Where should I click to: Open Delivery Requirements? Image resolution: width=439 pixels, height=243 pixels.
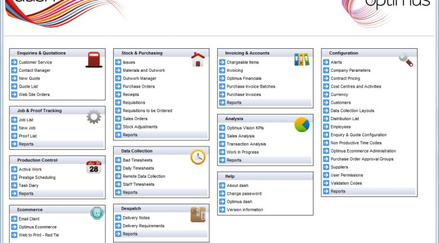click(x=144, y=226)
